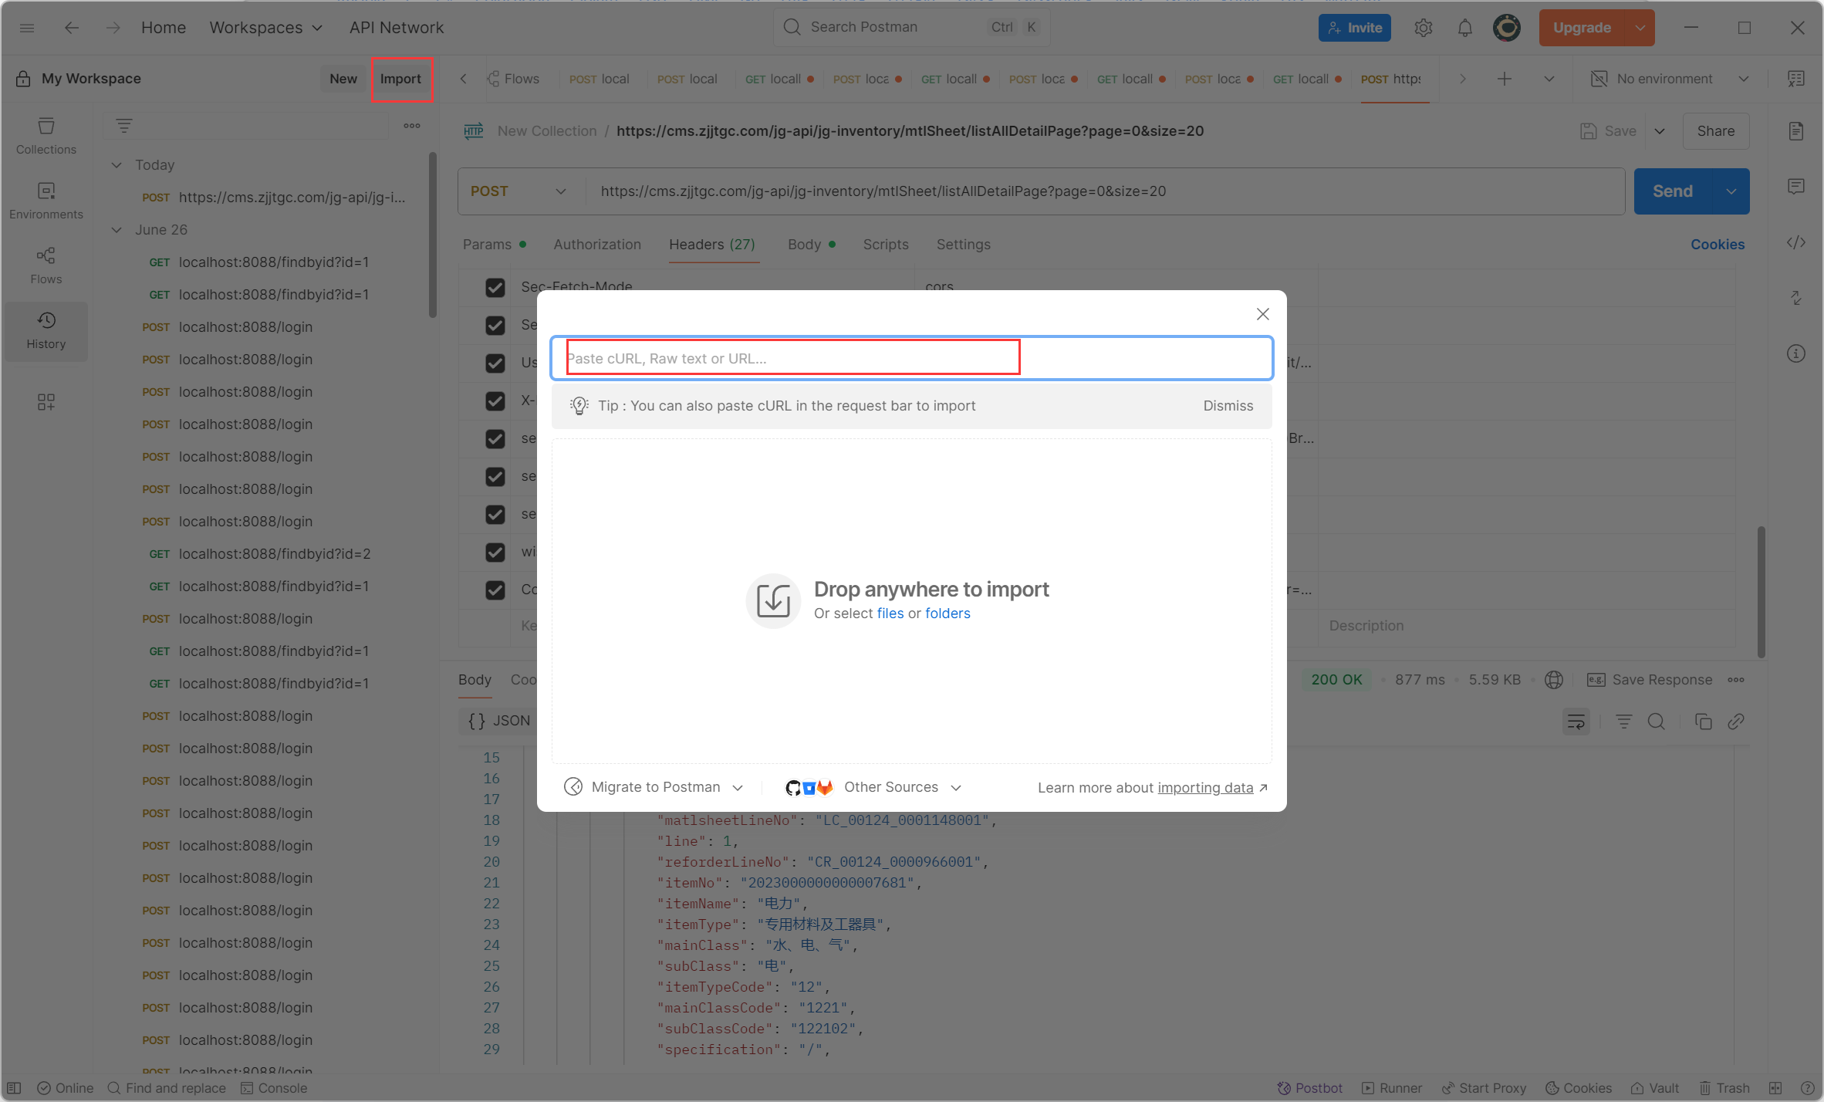The width and height of the screenshot is (1824, 1102).
Task: Switch to the Authorization tab
Action: (597, 245)
